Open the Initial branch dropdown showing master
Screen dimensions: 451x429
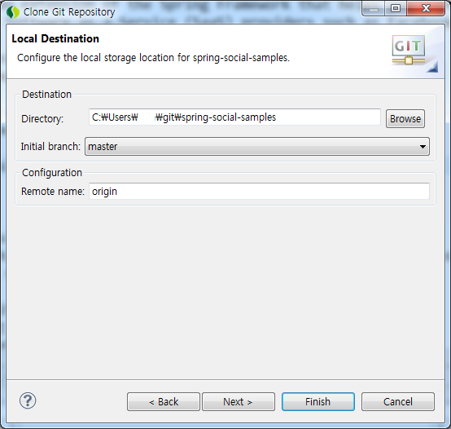(x=257, y=147)
